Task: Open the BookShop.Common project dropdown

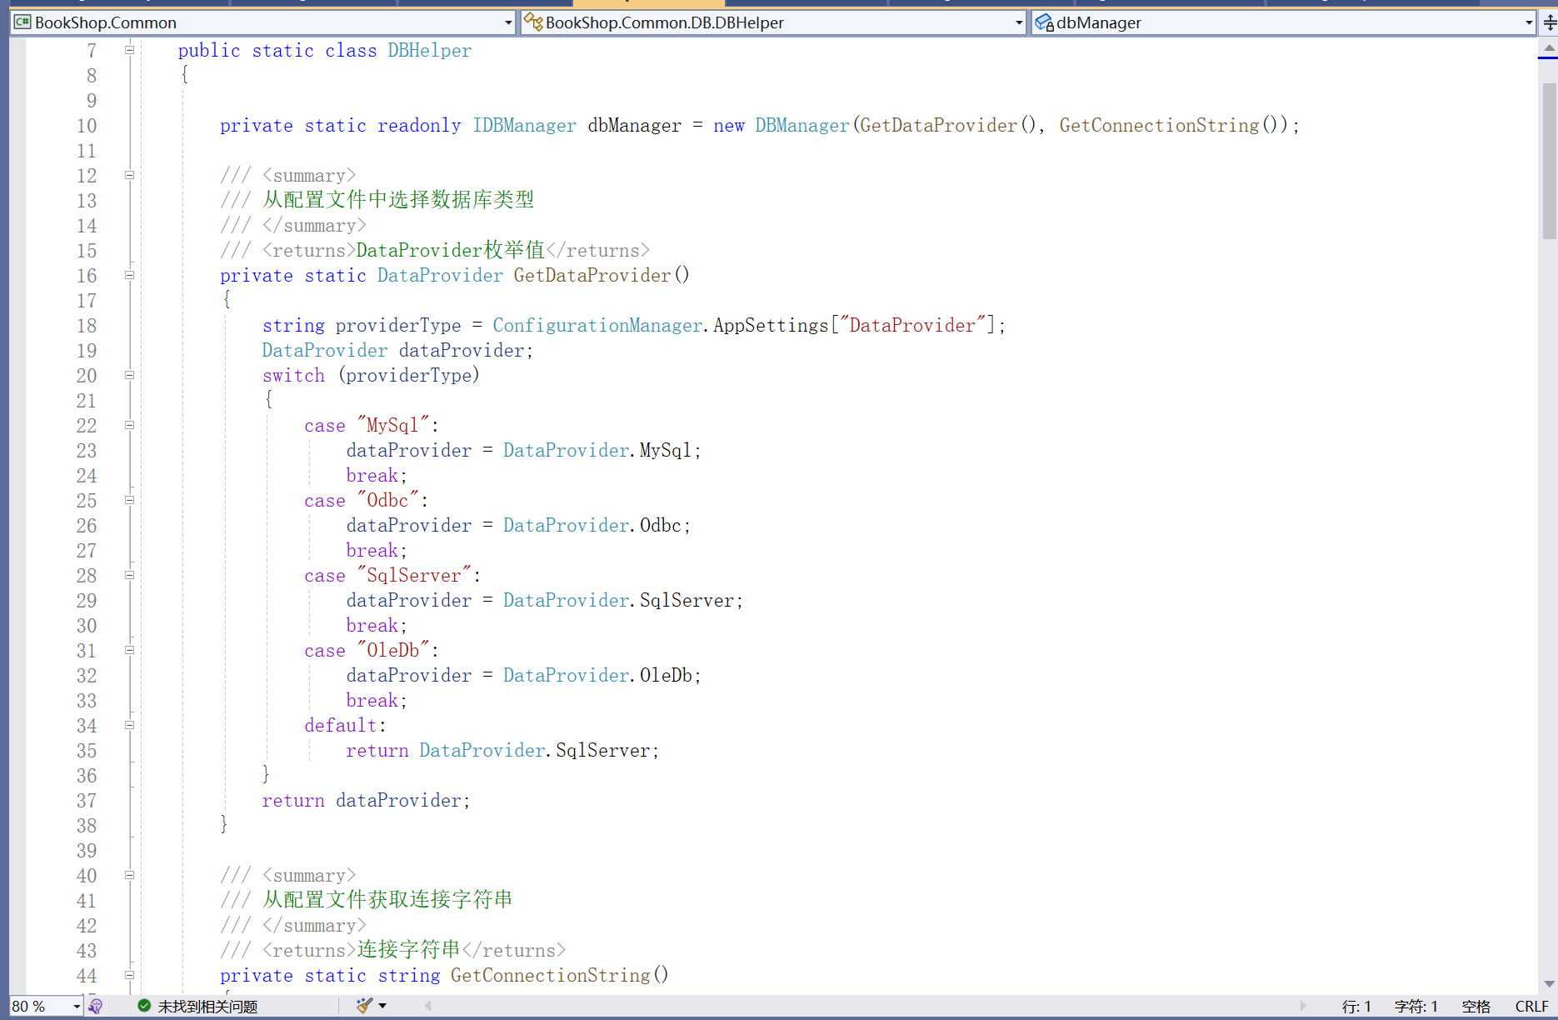Action: (x=508, y=22)
